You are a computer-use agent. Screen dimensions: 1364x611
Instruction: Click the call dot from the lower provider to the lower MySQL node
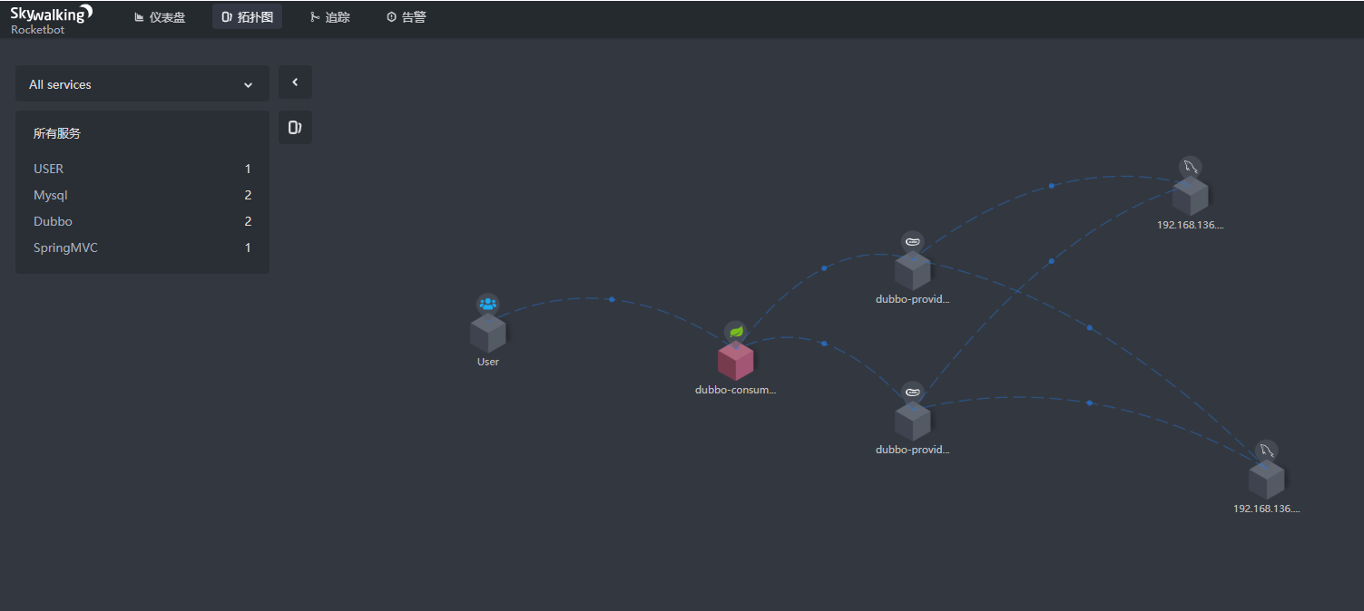(1089, 402)
